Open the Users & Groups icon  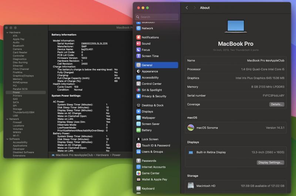tap(138, 152)
